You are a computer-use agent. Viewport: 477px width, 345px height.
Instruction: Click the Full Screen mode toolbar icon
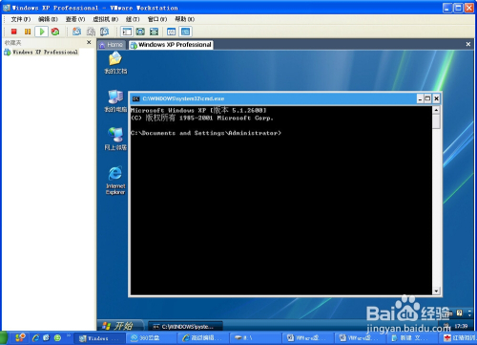[154, 32]
